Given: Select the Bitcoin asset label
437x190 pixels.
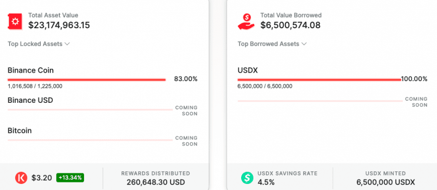Looking at the screenshot, I should click(20, 131).
